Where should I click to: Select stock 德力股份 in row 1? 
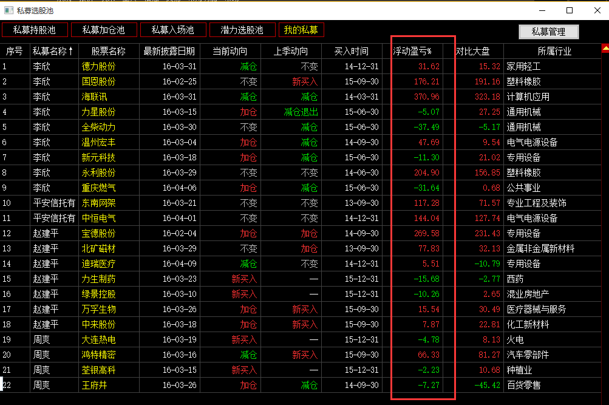pyautogui.click(x=98, y=67)
